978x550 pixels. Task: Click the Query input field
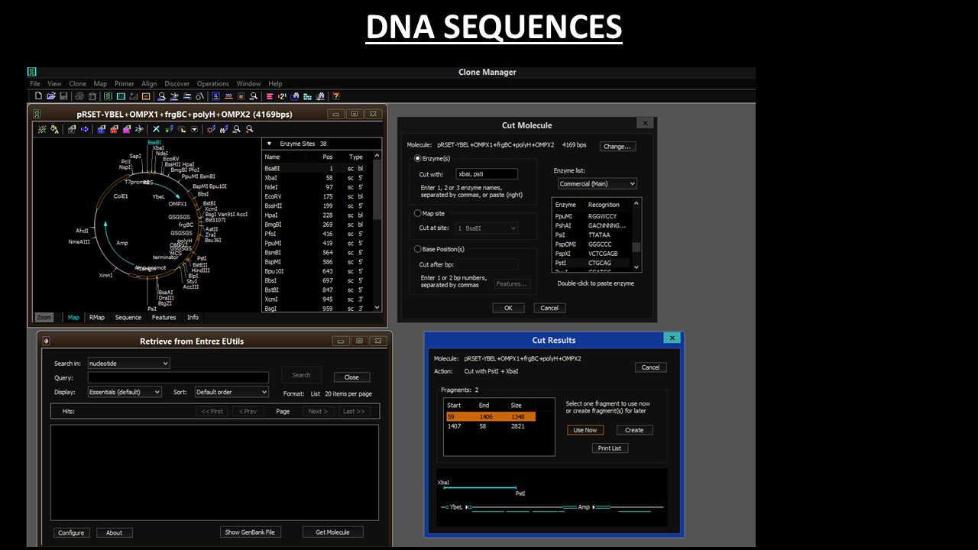(x=178, y=377)
